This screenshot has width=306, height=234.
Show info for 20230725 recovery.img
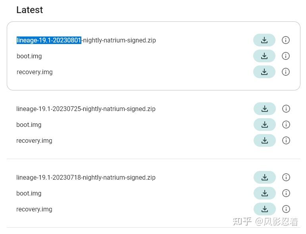(x=286, y=140)
